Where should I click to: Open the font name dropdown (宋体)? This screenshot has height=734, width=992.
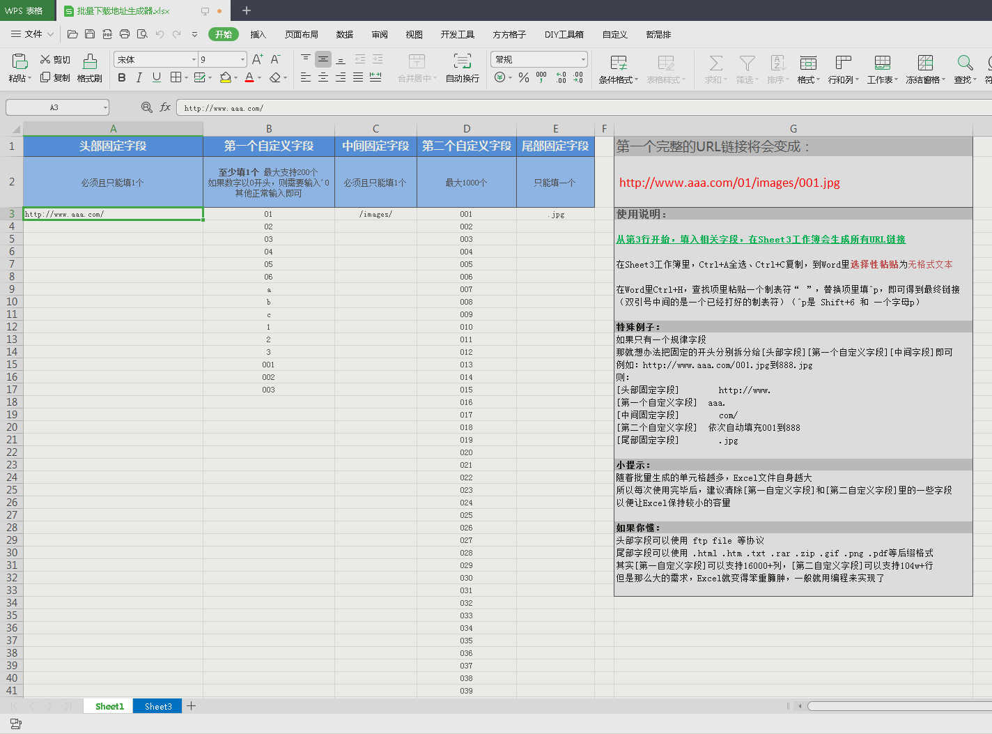pyautogui.click(x=194, y=60)
